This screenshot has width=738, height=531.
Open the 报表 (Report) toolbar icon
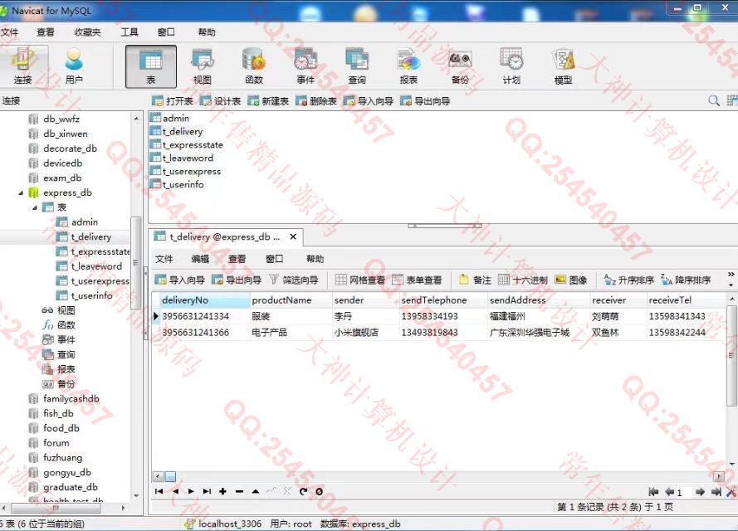pos(408,66)
